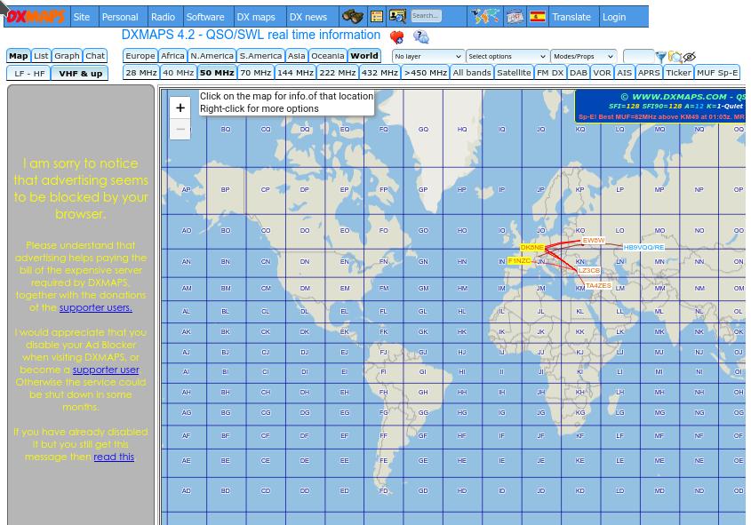Zoom in the map with plus button
Viewport: 751px width, 525px height.
tap(180, 107)
